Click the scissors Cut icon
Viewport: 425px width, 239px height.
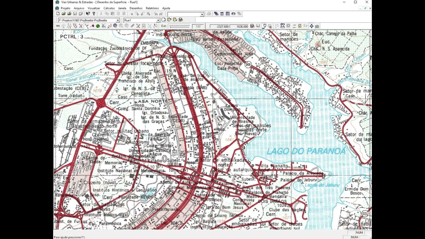[x=101, y=14]
